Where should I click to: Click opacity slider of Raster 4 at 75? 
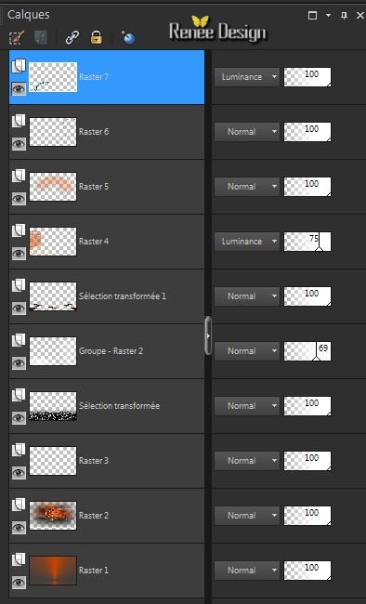point(307,242)
